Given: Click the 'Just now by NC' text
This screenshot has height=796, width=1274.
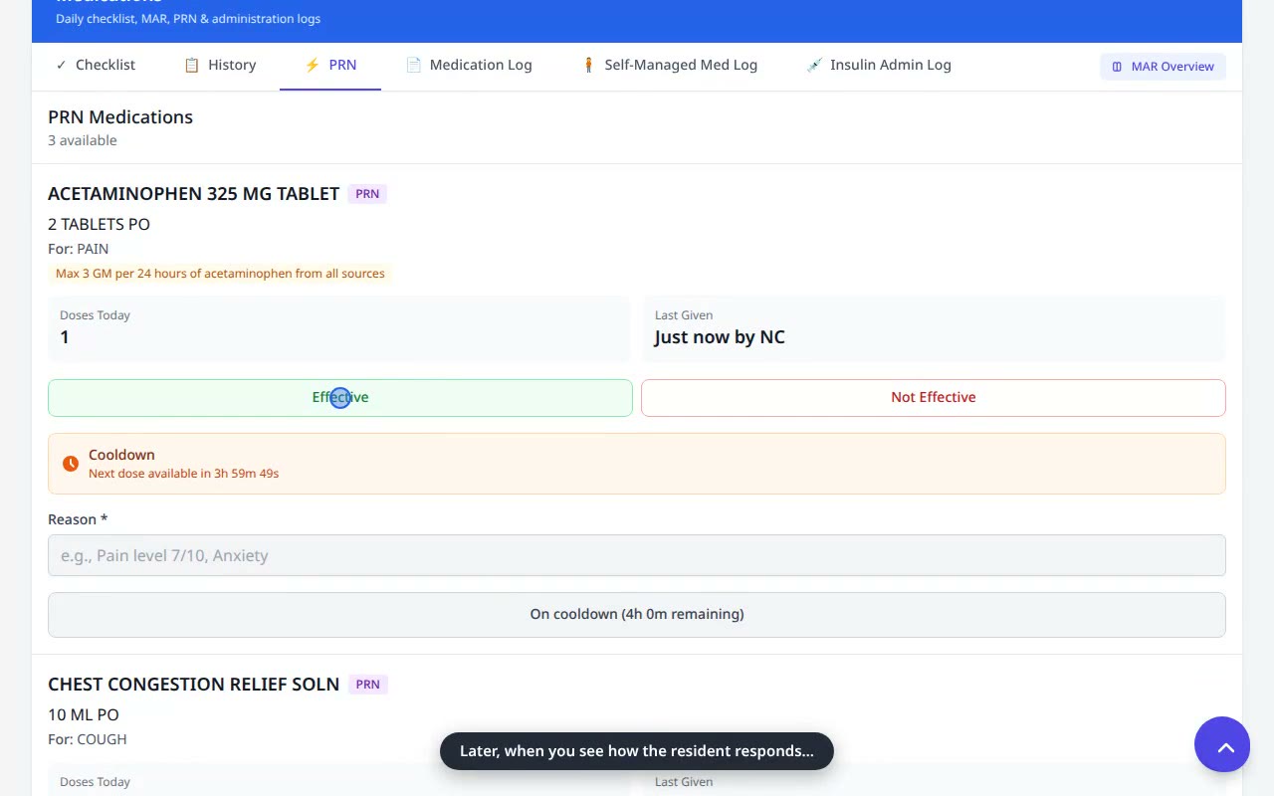Looking at the screenshot, I should 720,337.
